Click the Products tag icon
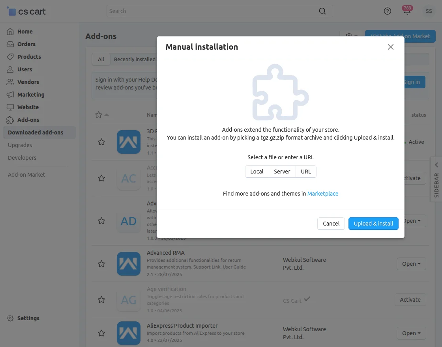 point(11,57)
